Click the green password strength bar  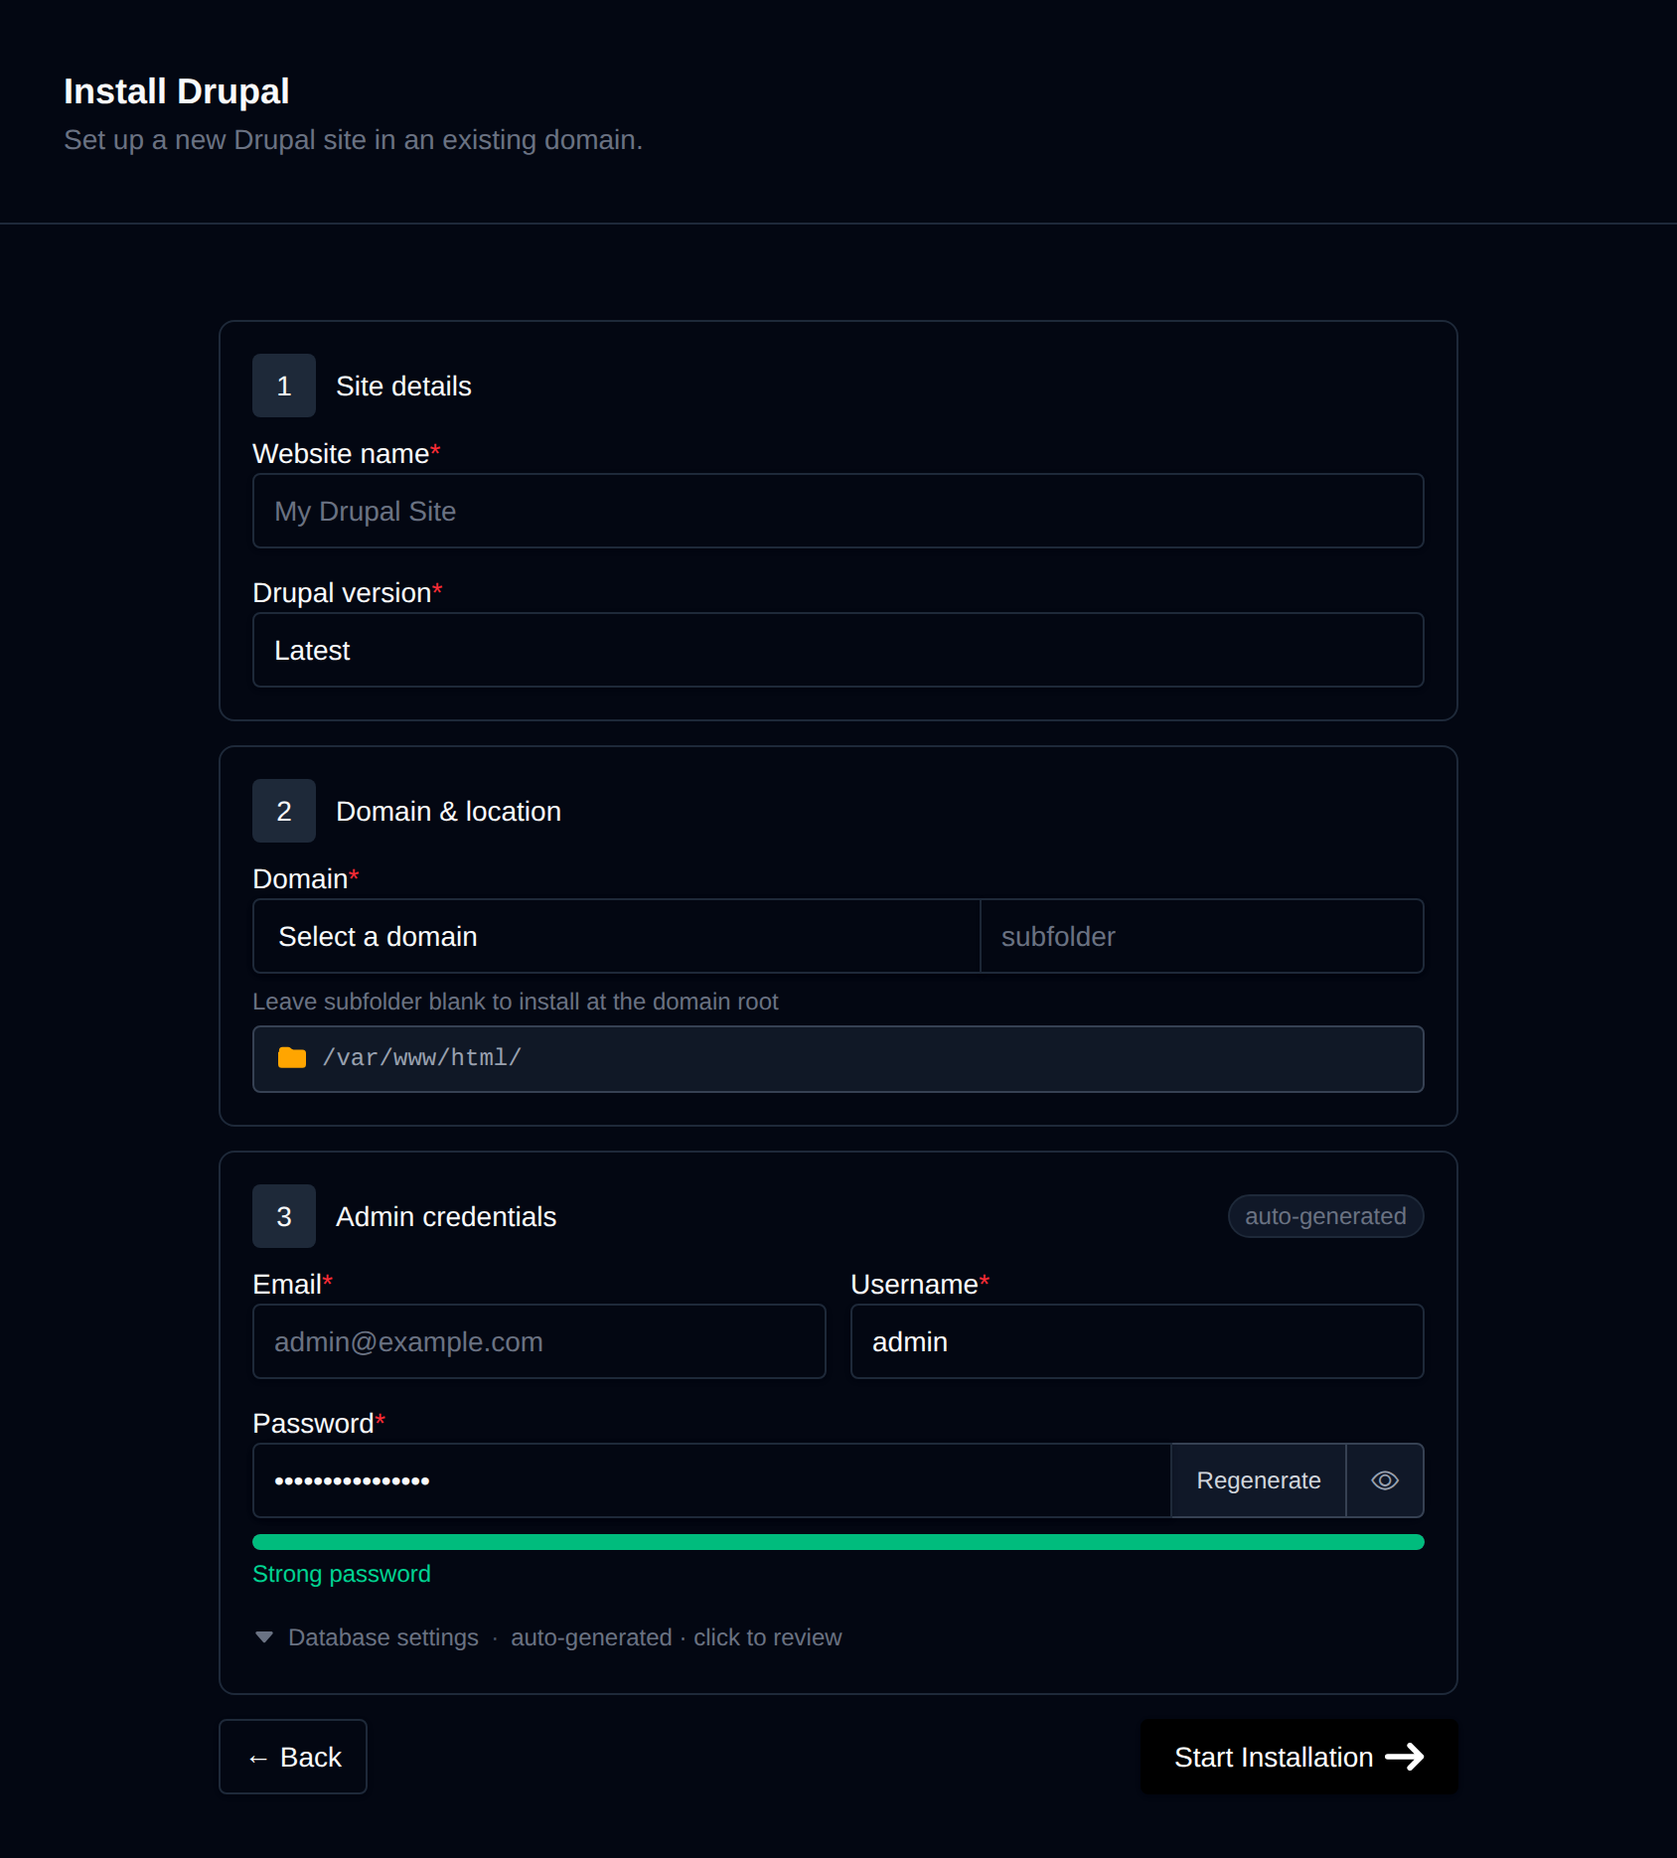[x=838, y=1542]
